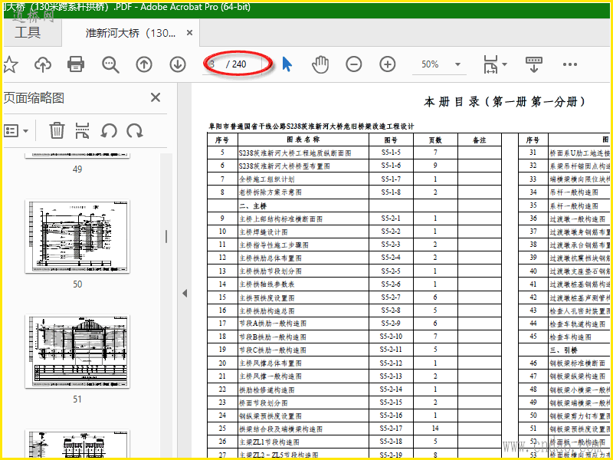Click table entry 检查车构造图
This screenshot has height=460, width=613.
coord(570,337)
